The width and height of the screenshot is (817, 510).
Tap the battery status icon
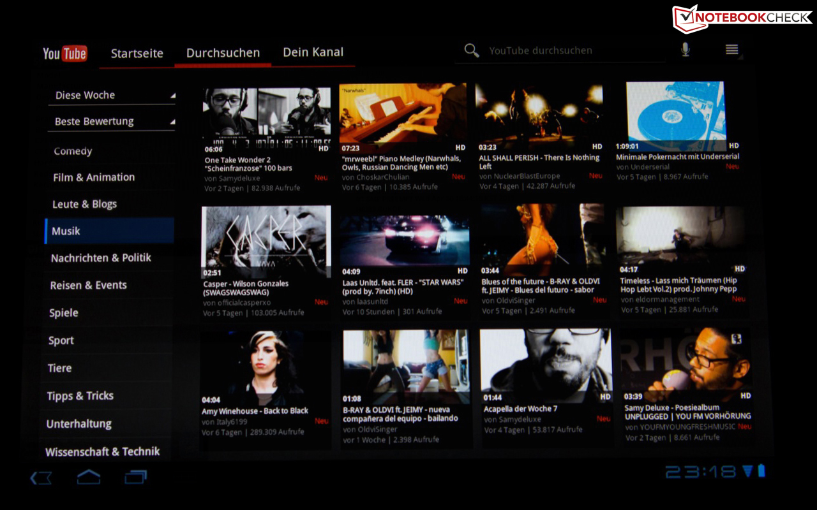point(761,471)
